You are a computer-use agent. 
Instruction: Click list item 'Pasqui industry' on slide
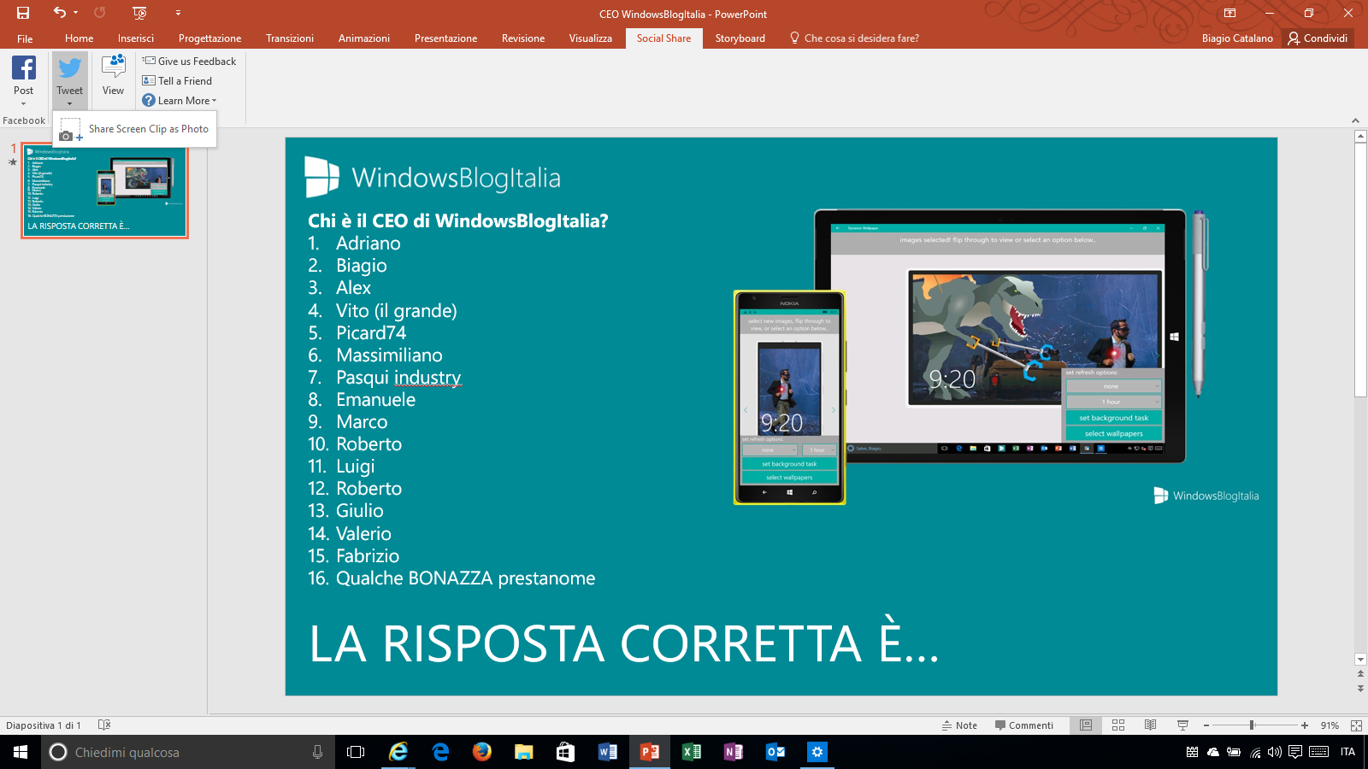click(398, 377)
